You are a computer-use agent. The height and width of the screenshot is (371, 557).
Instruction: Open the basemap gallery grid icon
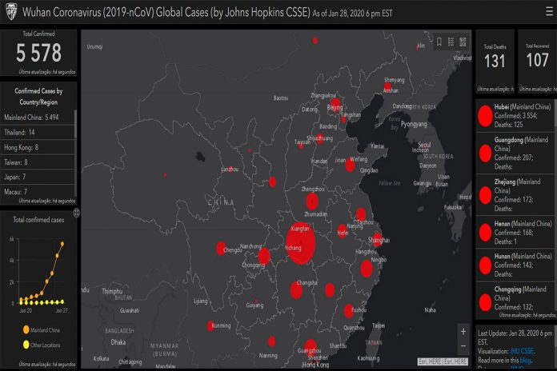463,42
